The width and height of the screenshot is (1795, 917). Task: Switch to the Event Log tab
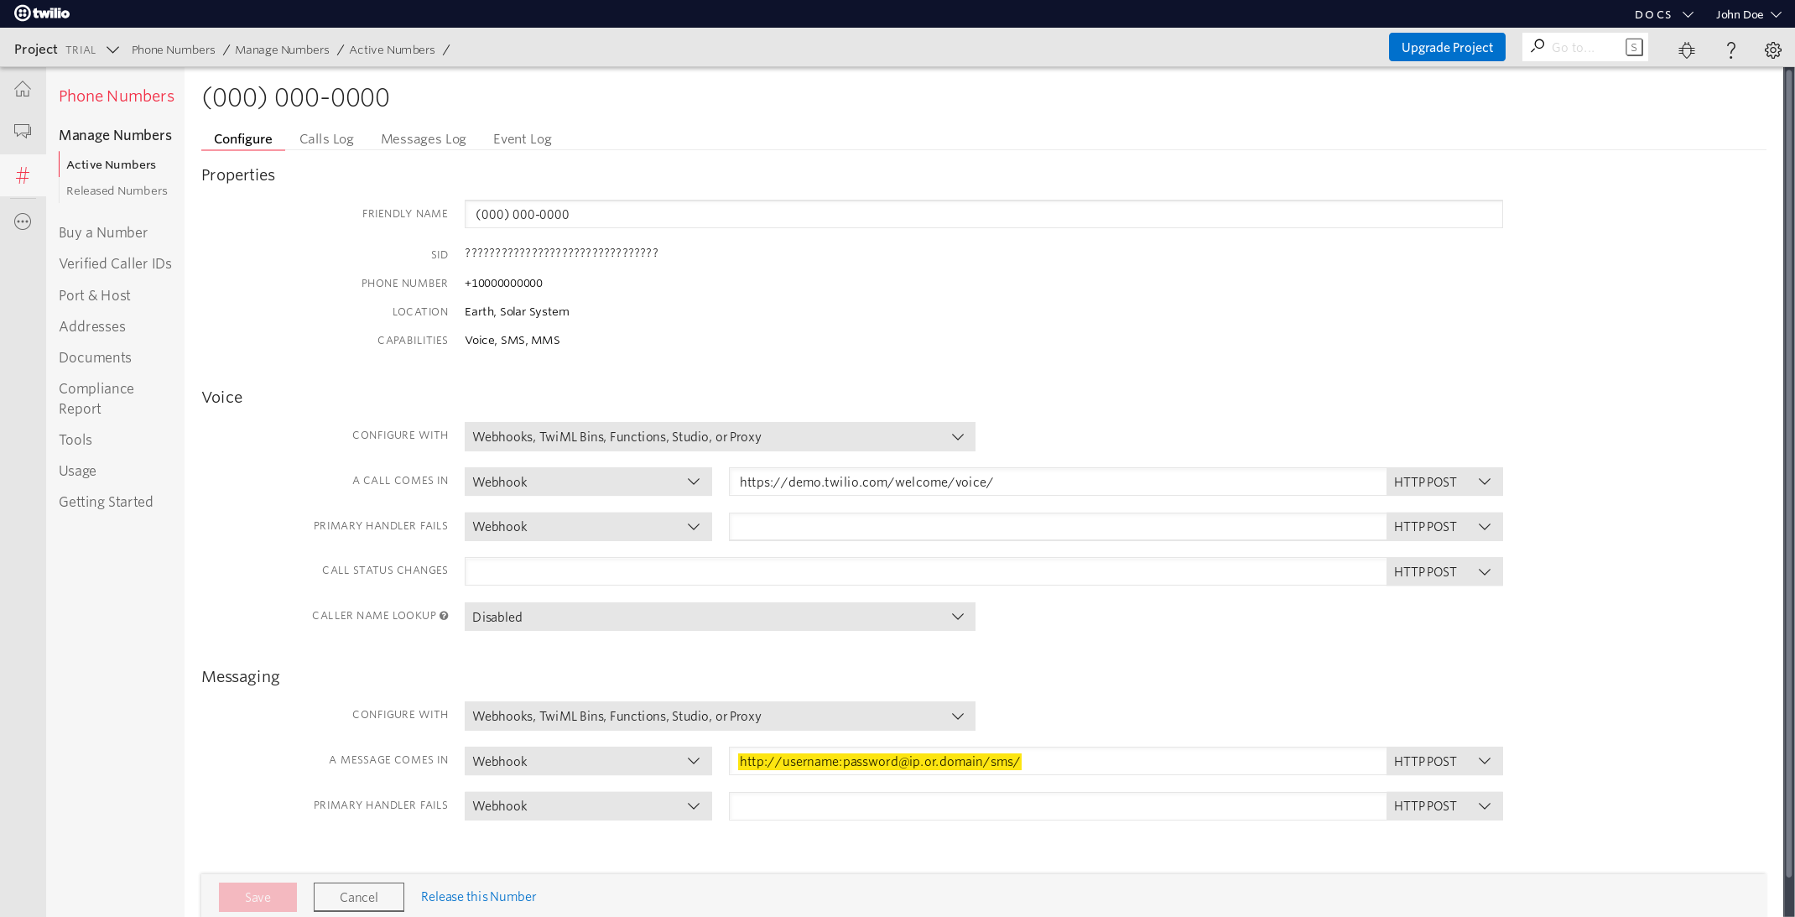522,138
